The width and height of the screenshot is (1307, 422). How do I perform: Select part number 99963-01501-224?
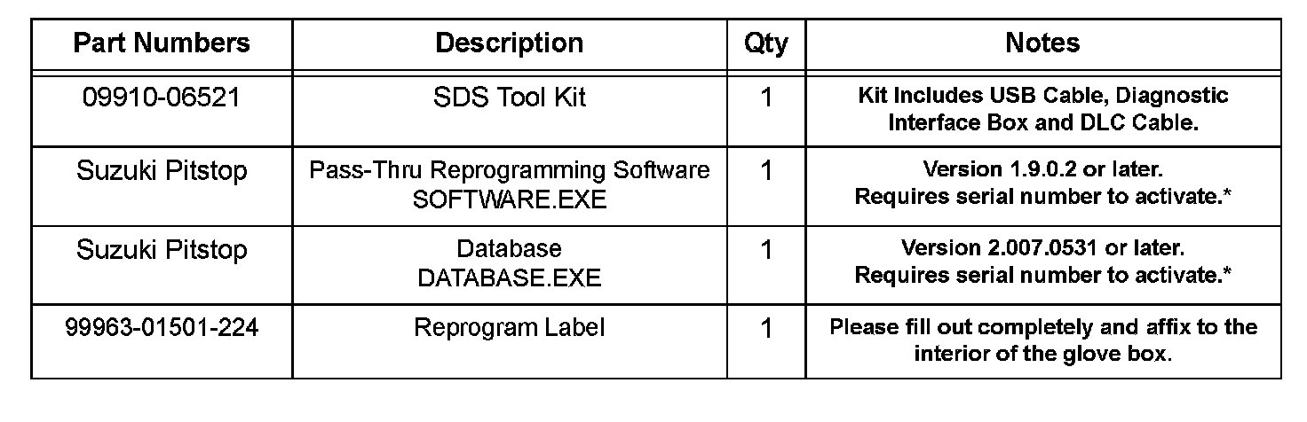(x=162, y=328)
